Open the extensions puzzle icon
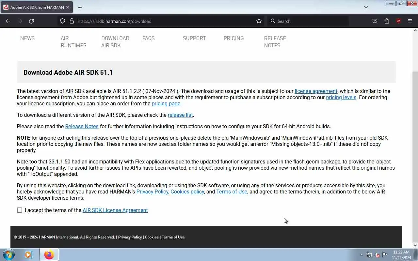This screenshot has width=418, height=261. coord(387,21)
